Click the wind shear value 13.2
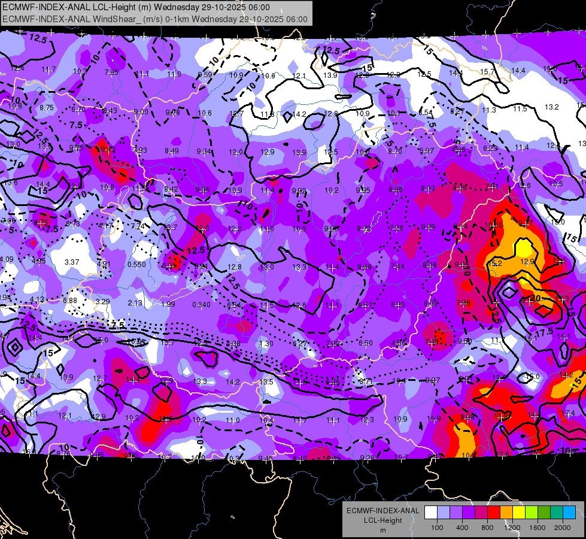Viewport: 586px width, 539px height. tap(552, 107)
